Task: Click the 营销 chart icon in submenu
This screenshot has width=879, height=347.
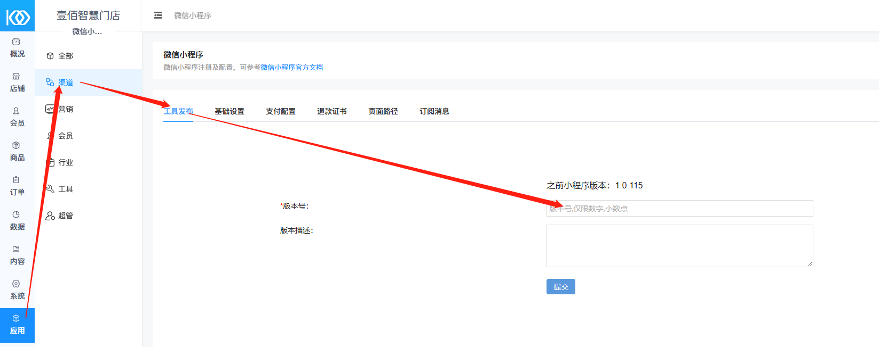Action: point(50,109)
